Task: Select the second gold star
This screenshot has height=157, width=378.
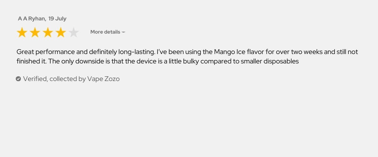Action: [35, 32]
